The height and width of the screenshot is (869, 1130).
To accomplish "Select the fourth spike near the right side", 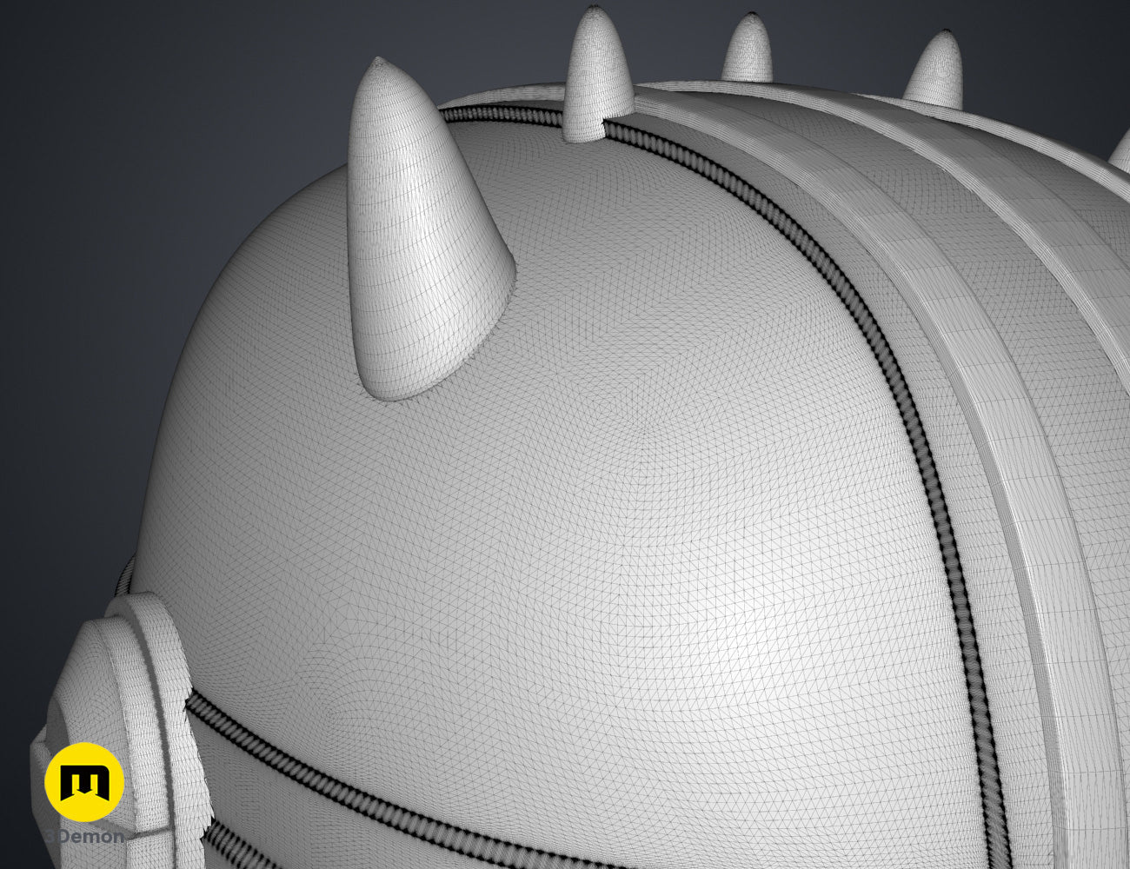I will click(x=935, y=70).
